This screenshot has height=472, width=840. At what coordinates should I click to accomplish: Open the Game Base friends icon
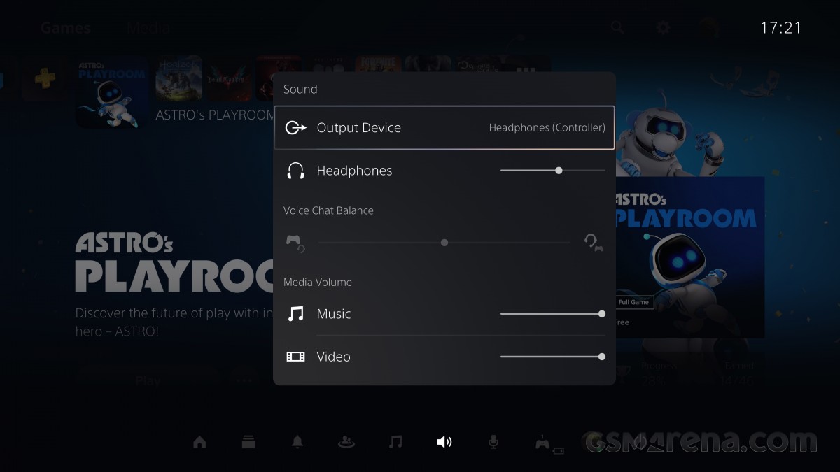346,442
